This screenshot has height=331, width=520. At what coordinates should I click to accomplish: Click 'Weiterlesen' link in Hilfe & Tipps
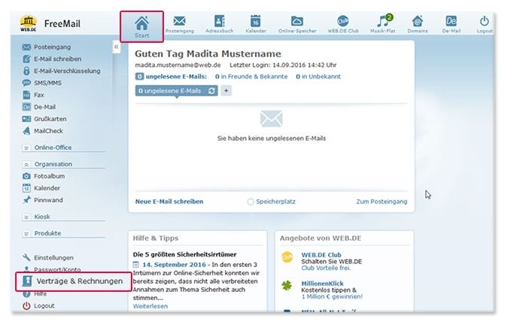point(151,306)
